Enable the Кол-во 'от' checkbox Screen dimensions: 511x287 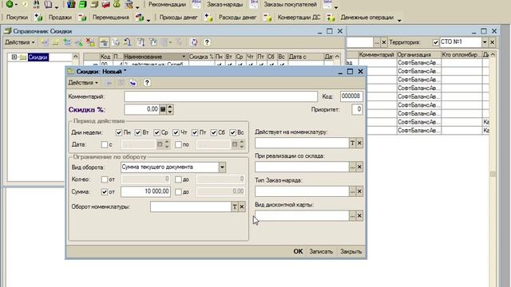(105, 179)
